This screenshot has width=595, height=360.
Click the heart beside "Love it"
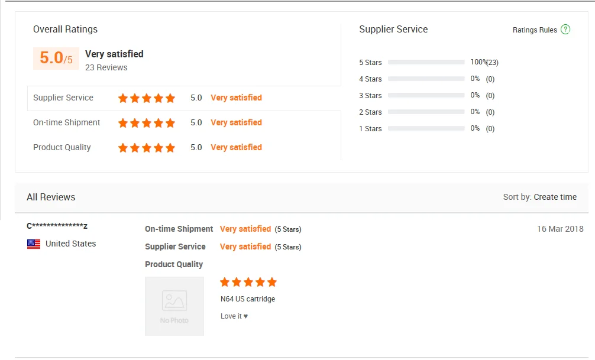point(244,316)
